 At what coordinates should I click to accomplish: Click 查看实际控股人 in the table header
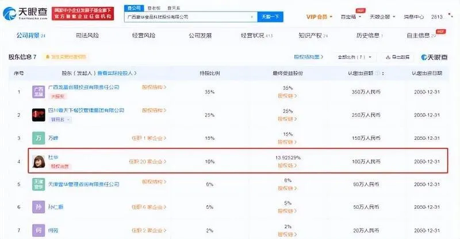point(117,73)
